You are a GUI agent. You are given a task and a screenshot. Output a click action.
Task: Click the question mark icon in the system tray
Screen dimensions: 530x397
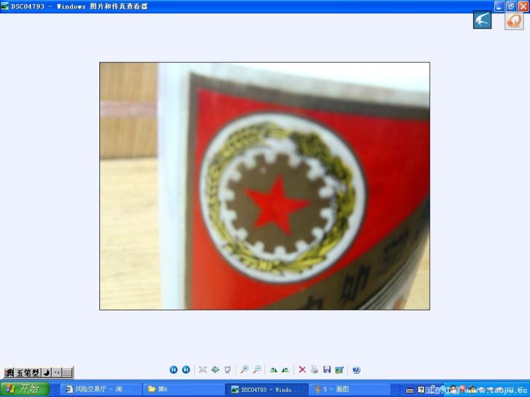tap(421, 390)
